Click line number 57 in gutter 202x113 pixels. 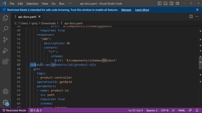(19, 65)
